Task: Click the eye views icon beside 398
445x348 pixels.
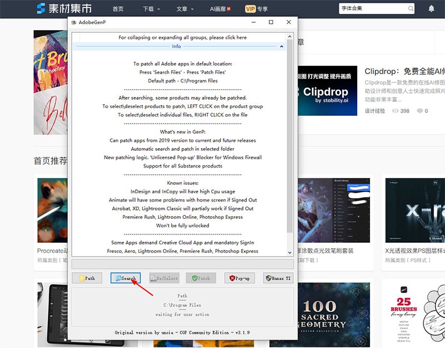Action: coord(395,111)
